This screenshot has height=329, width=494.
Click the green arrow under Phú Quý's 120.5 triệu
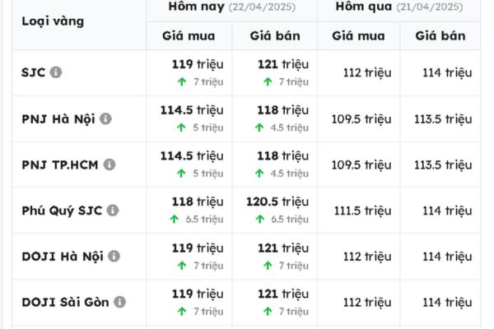point(260,220)
